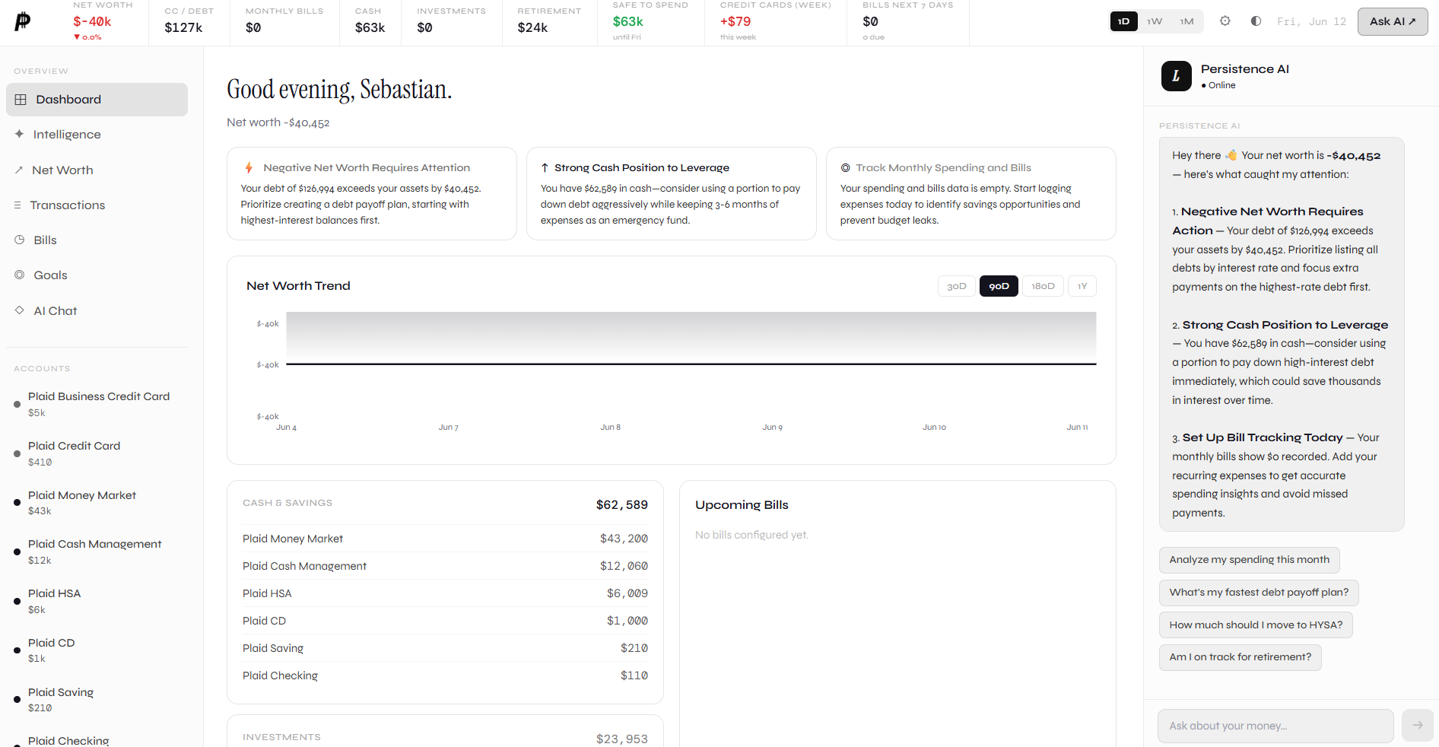The width and height of the screenshot is (1439, 747).
Task: Select Plaid Cash Management in the accounts sidebar
Action: coord(97,552)
